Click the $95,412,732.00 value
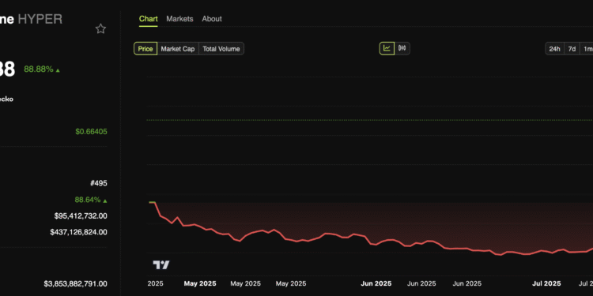This screenshot has width=593, height=296. [x=81, y=216]
